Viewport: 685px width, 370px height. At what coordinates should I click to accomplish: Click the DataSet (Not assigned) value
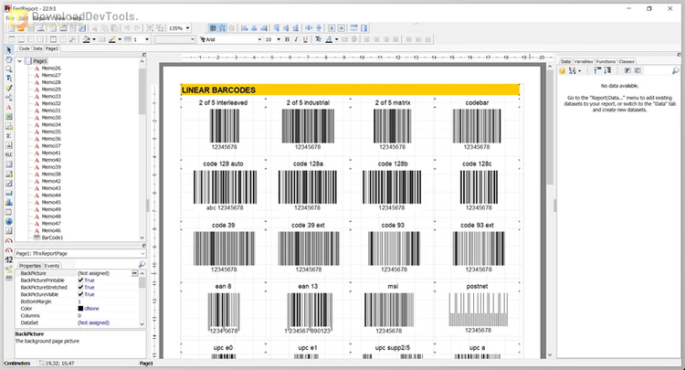93,322
